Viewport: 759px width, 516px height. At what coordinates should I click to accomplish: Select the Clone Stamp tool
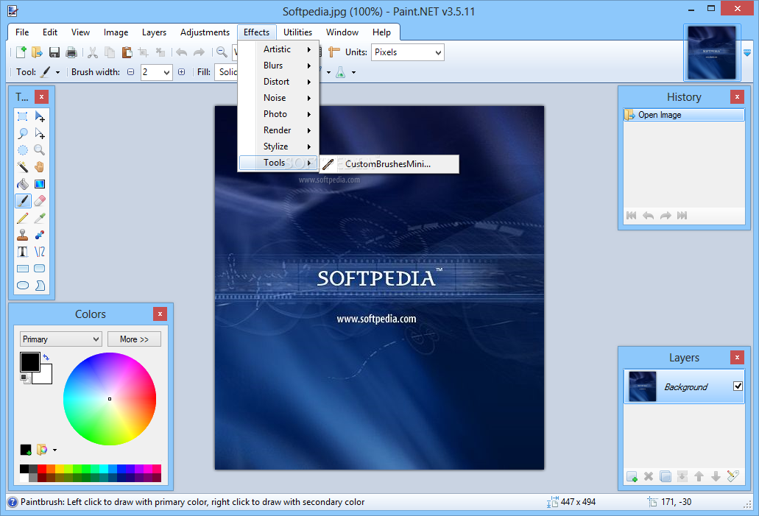(23, 235)
